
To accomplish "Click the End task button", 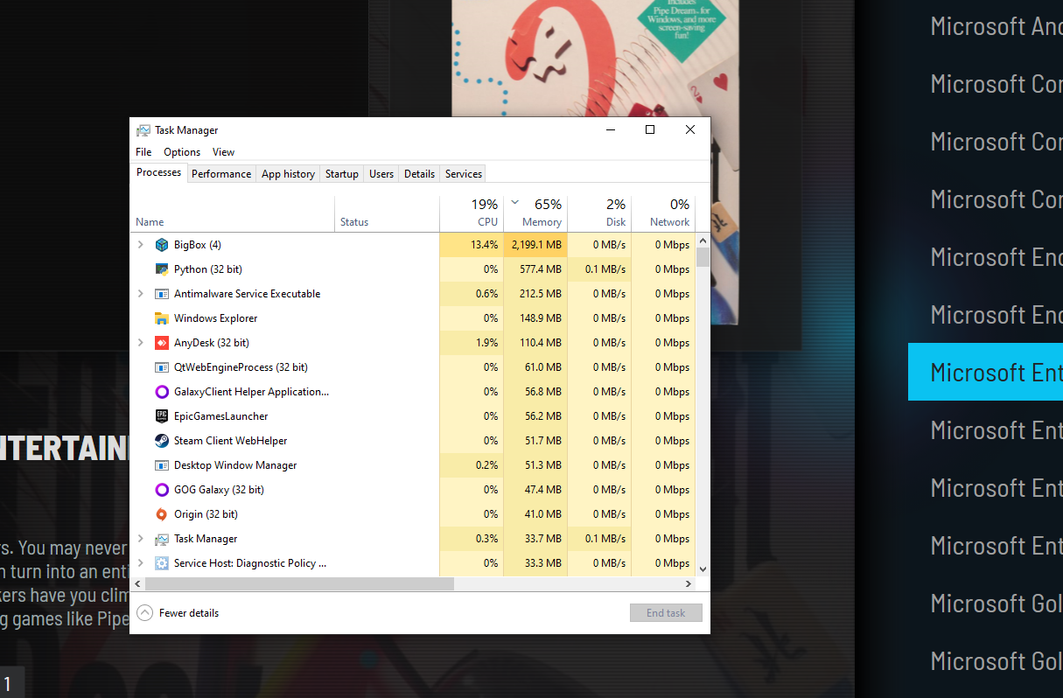I will [x=666, y=613].
